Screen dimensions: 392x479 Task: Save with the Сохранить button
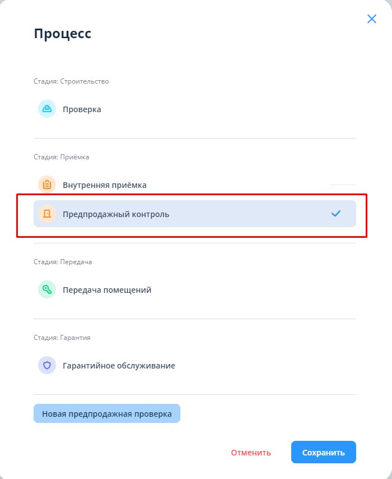click(324, 453)
